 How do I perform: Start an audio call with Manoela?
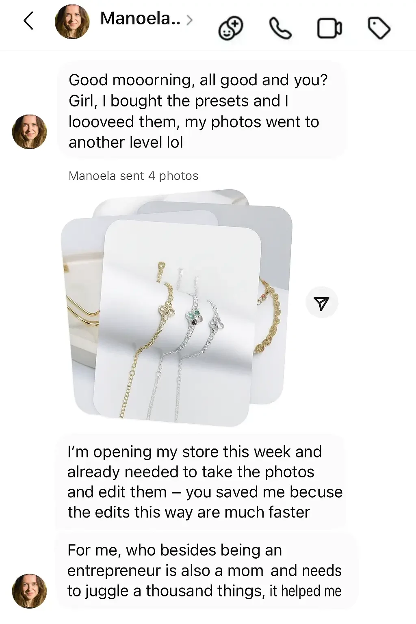click(280, 28)
